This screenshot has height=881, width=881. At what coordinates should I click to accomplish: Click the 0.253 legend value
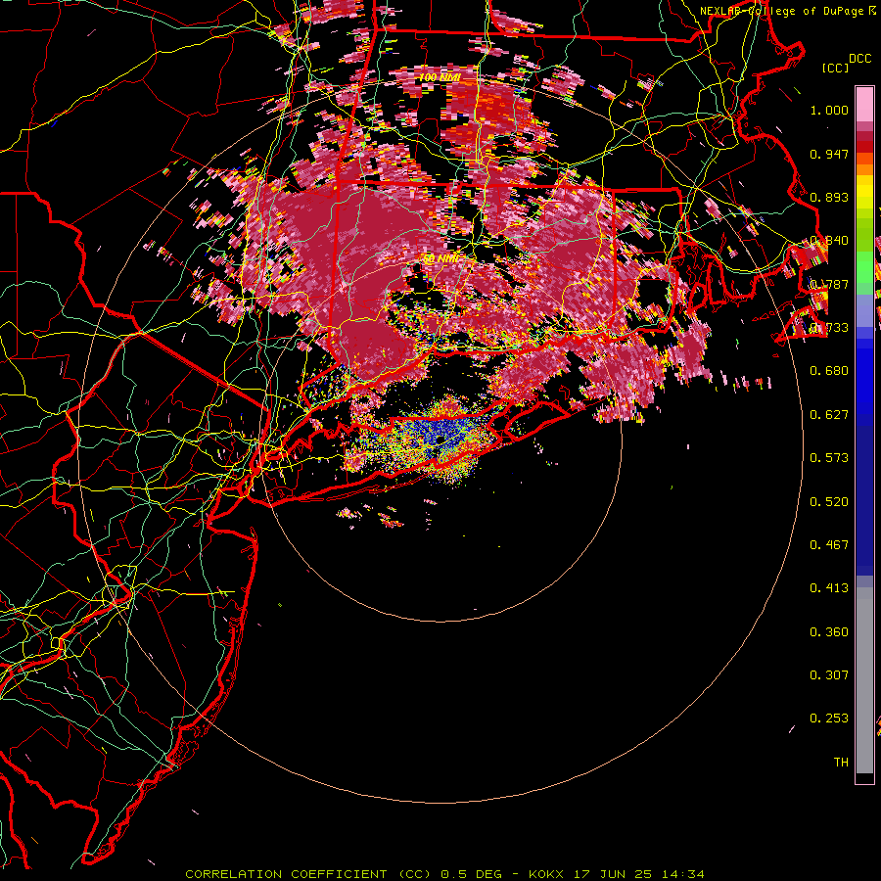(829, 719)
